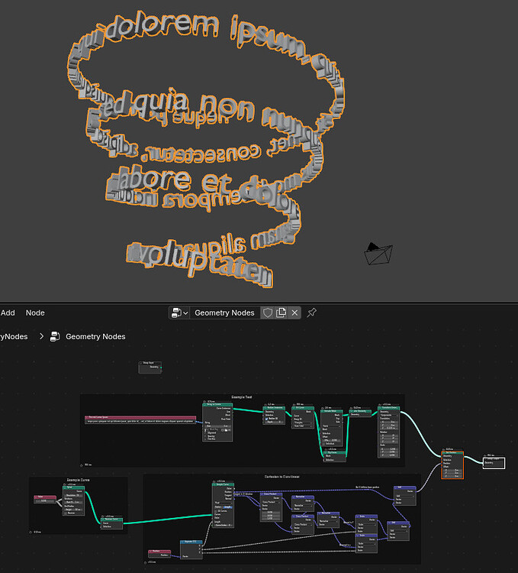Select the Group Input node
This screenshot has width=518, height=573.
(150, 367)
